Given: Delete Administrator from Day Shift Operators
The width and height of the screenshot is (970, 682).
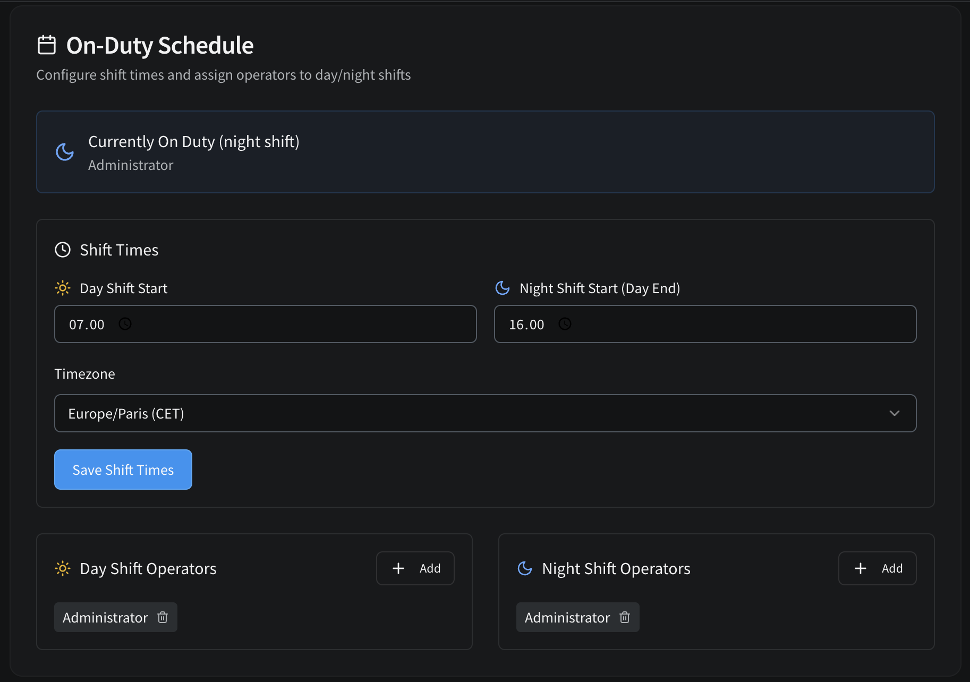Looking at the screenshot, I should (x=163, y=617).
